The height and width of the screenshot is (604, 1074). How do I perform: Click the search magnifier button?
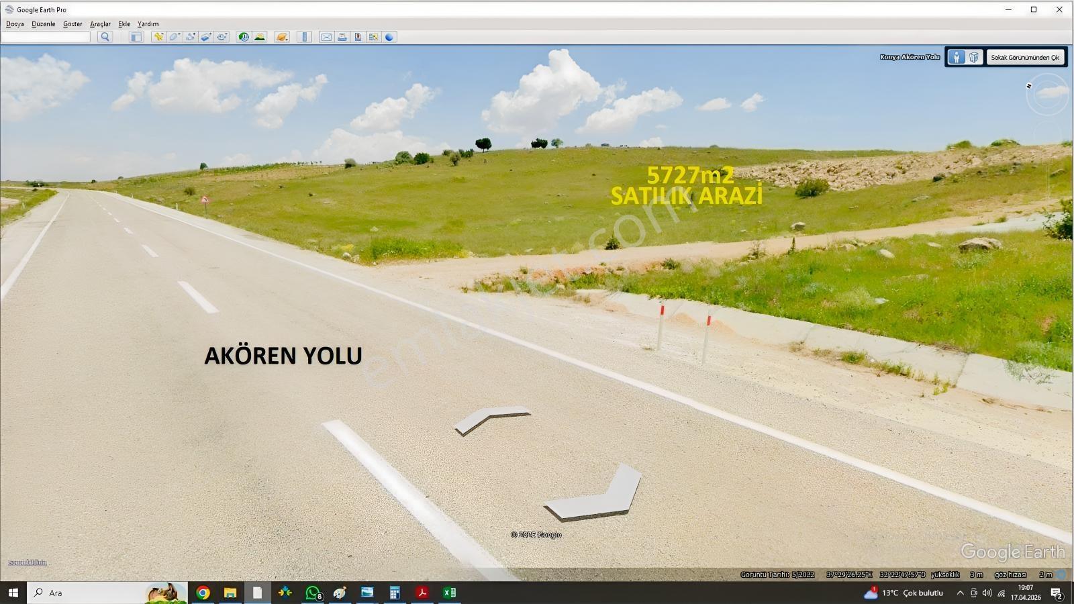click(104, 37)
